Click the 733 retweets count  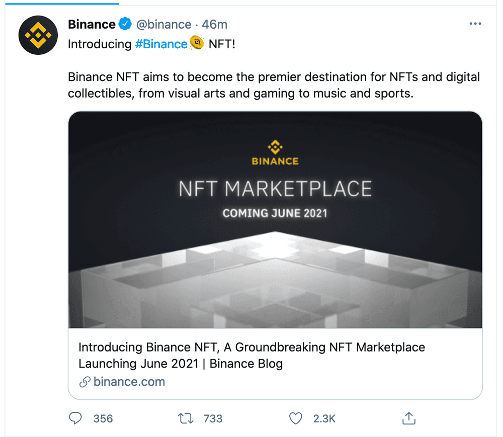213,418
